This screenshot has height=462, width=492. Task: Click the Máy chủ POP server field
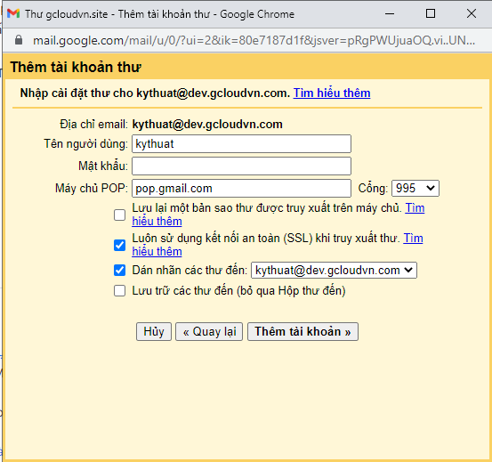tap(241, 189)
